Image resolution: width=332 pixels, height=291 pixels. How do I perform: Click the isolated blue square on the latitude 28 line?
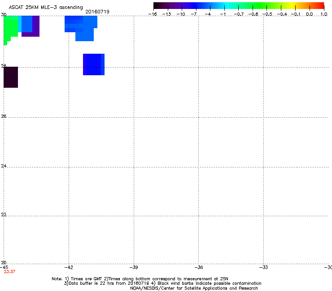pyautogui.click(x=94, y=64)
